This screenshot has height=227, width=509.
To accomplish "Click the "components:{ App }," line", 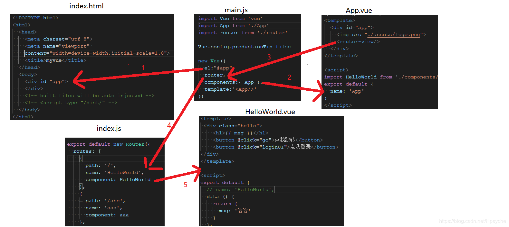I will click(234, 82).
